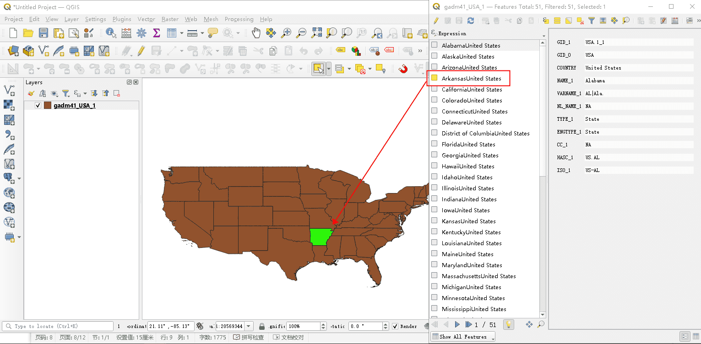This screenshot has width=701, height=344.
Task: Open the Statistical Summary sigma icon
Action: click(x=157, y=32)
